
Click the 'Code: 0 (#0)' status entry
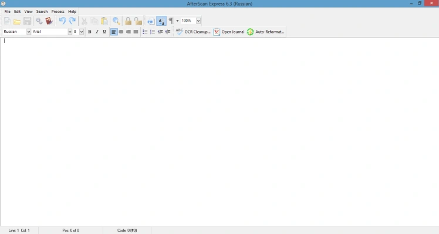(x=127, y=230)
